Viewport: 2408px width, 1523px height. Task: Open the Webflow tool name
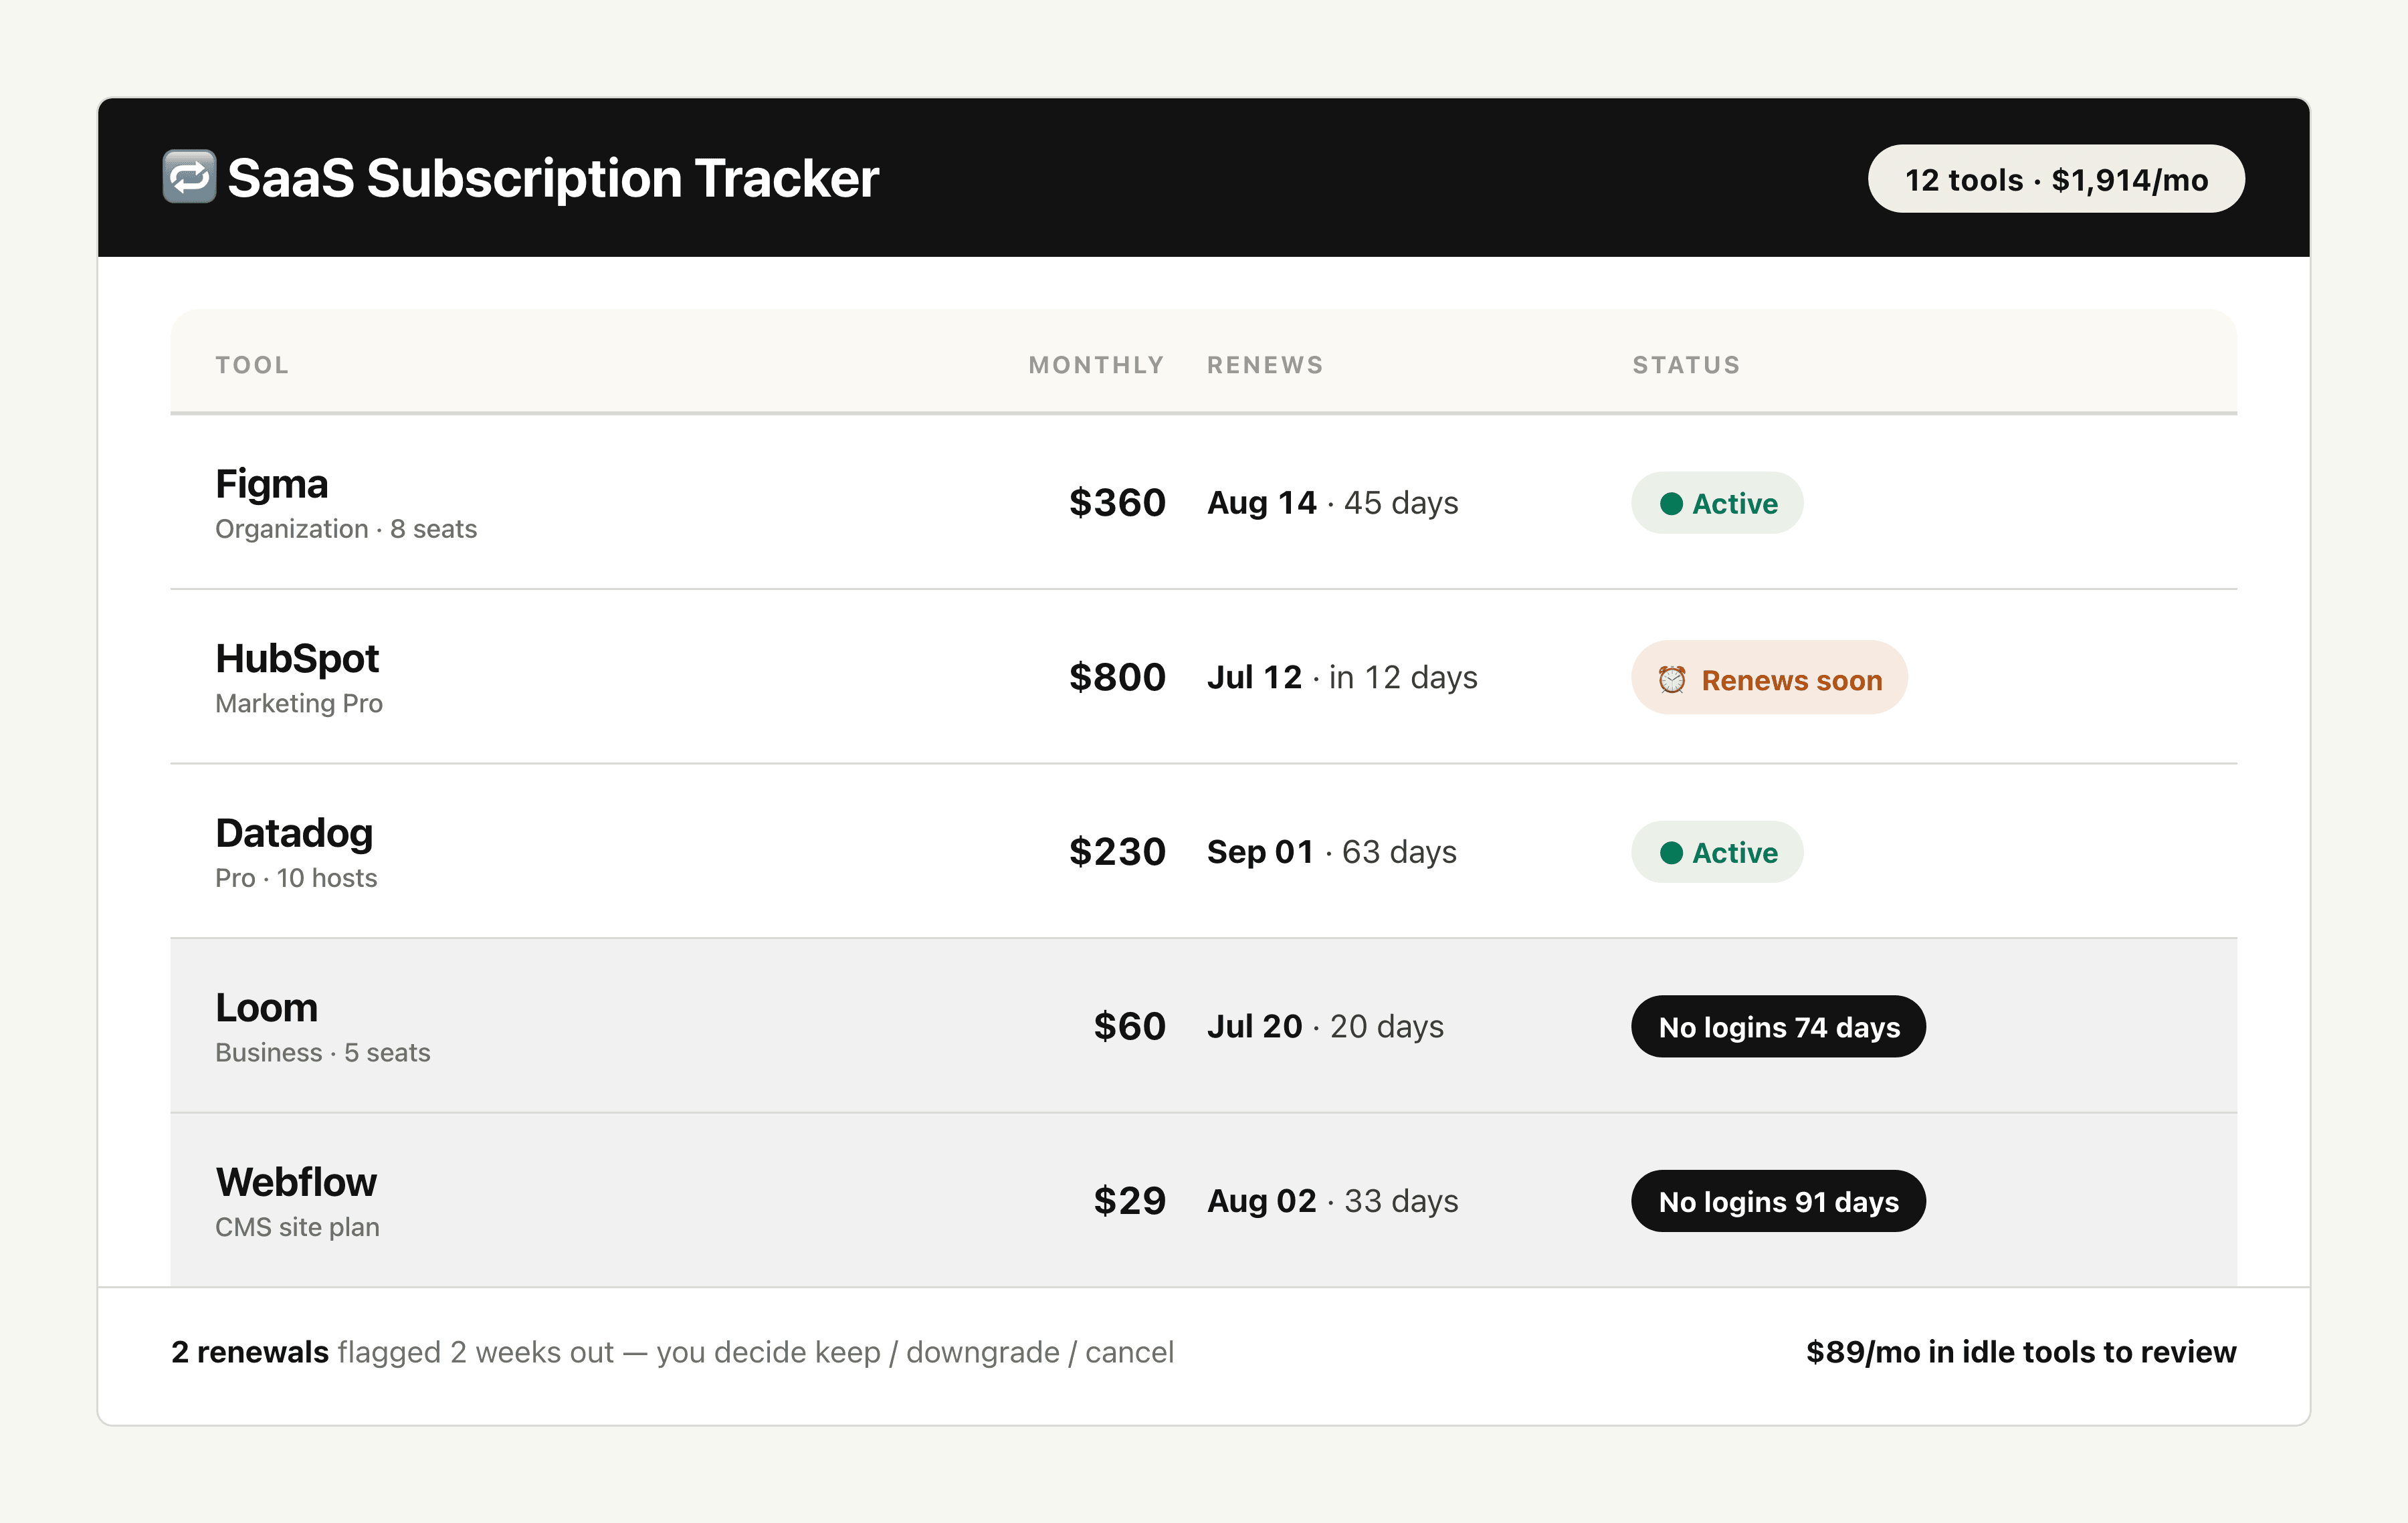(x=296, y=1182)
